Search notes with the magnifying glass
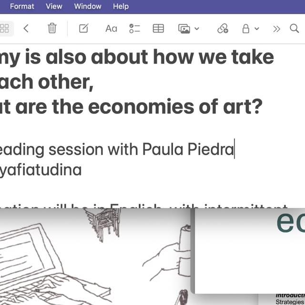The image size is (305, 305). [x=295, y=29]
